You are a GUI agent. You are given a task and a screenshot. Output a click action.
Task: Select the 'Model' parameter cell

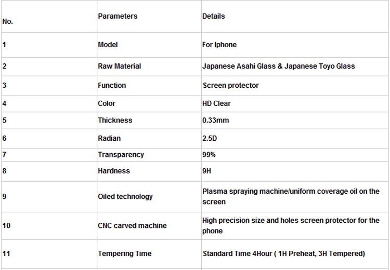click(x=108, y=45)
